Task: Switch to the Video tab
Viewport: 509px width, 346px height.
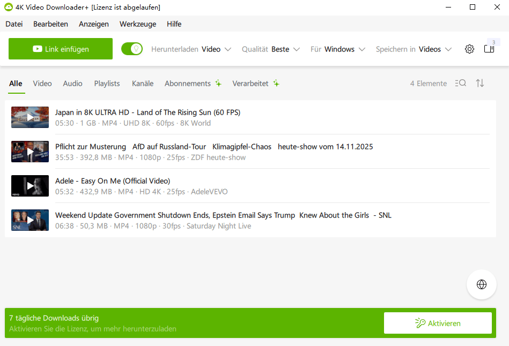Action: 42,84
